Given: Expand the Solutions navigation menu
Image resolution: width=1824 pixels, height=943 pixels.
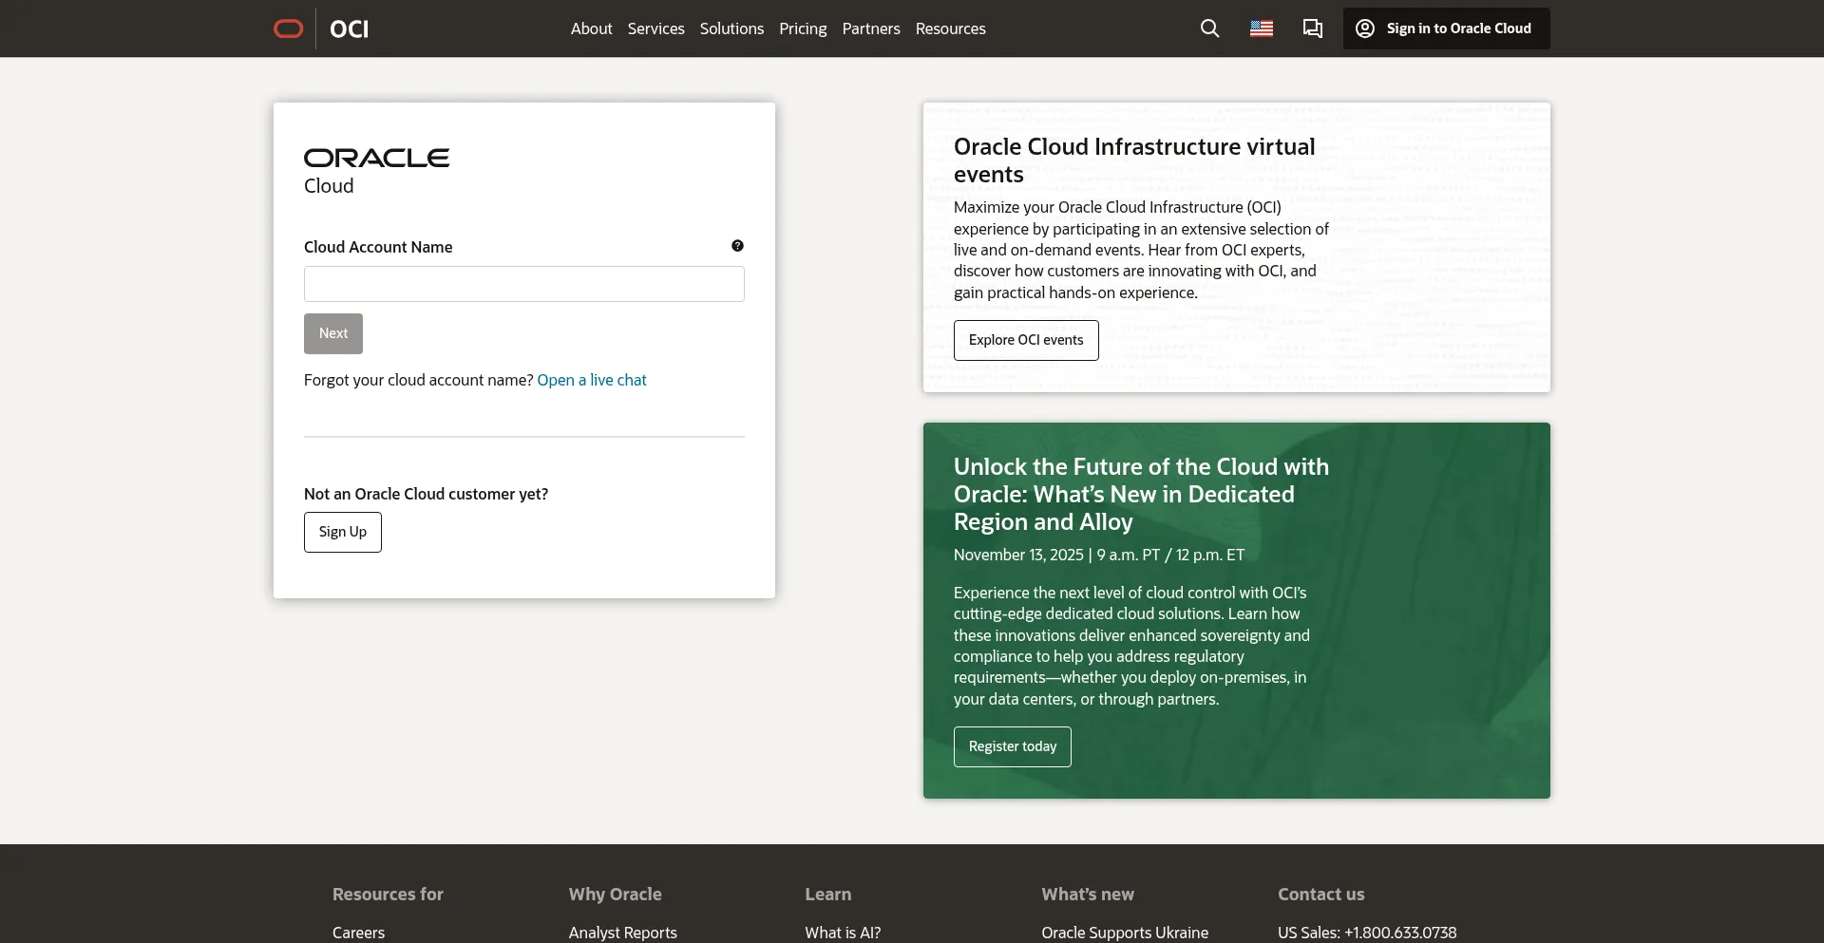Looking at the screenshot, I should coord(731,28).
